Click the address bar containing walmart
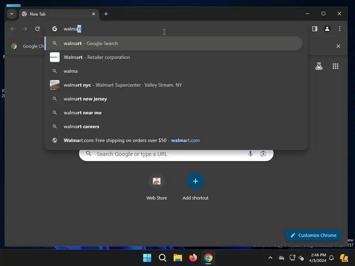 (x=176, y=29)
